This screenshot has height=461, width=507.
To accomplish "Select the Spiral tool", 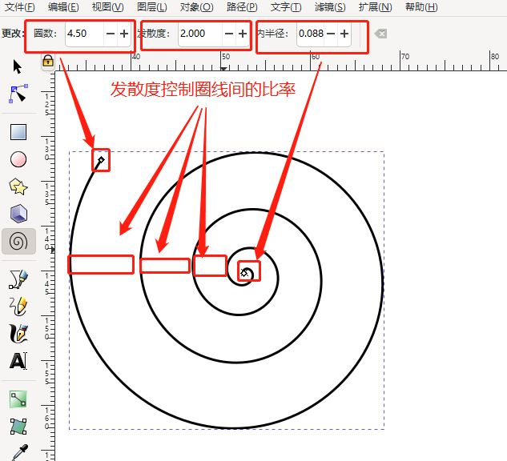I will coord(18,242).
